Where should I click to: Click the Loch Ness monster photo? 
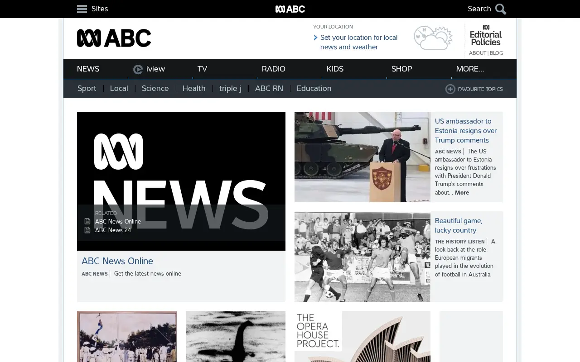tap(236, 336)
